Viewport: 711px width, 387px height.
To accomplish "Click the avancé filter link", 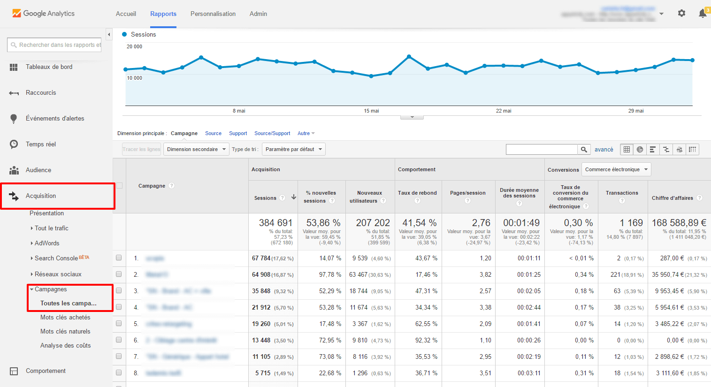I will pyautogui.click(x=604, y=150).
